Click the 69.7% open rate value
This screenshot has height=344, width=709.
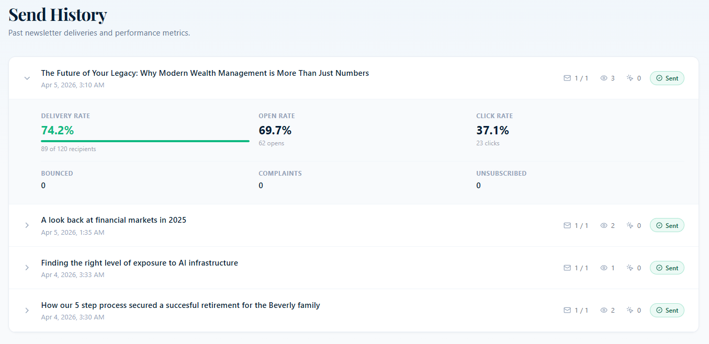275,131
